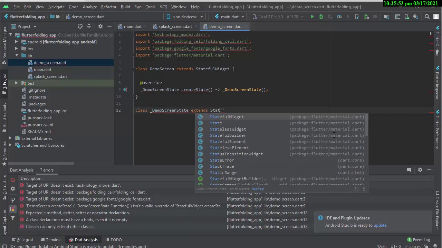Click the Flutter Hot Reload lightning icon
Screen dimensions: 442x248
pyautogui.click(x=348, y=17)
